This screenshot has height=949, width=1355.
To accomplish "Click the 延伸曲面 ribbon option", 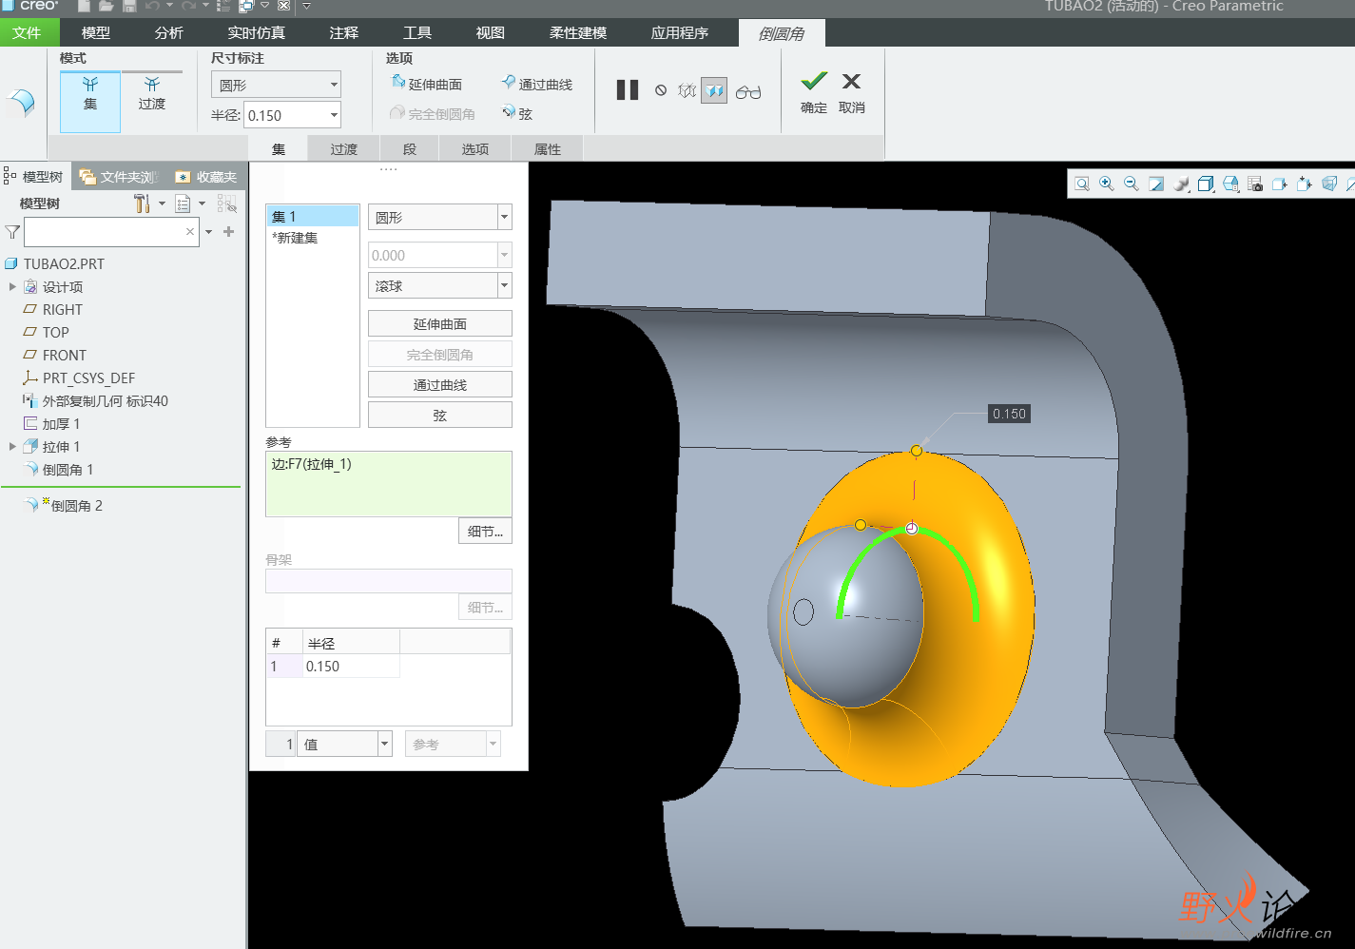I will 427,84.
